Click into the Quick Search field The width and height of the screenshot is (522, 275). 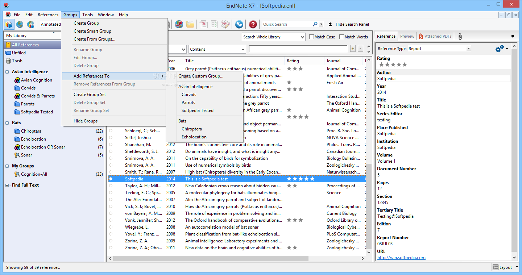[x=286, y=24]
